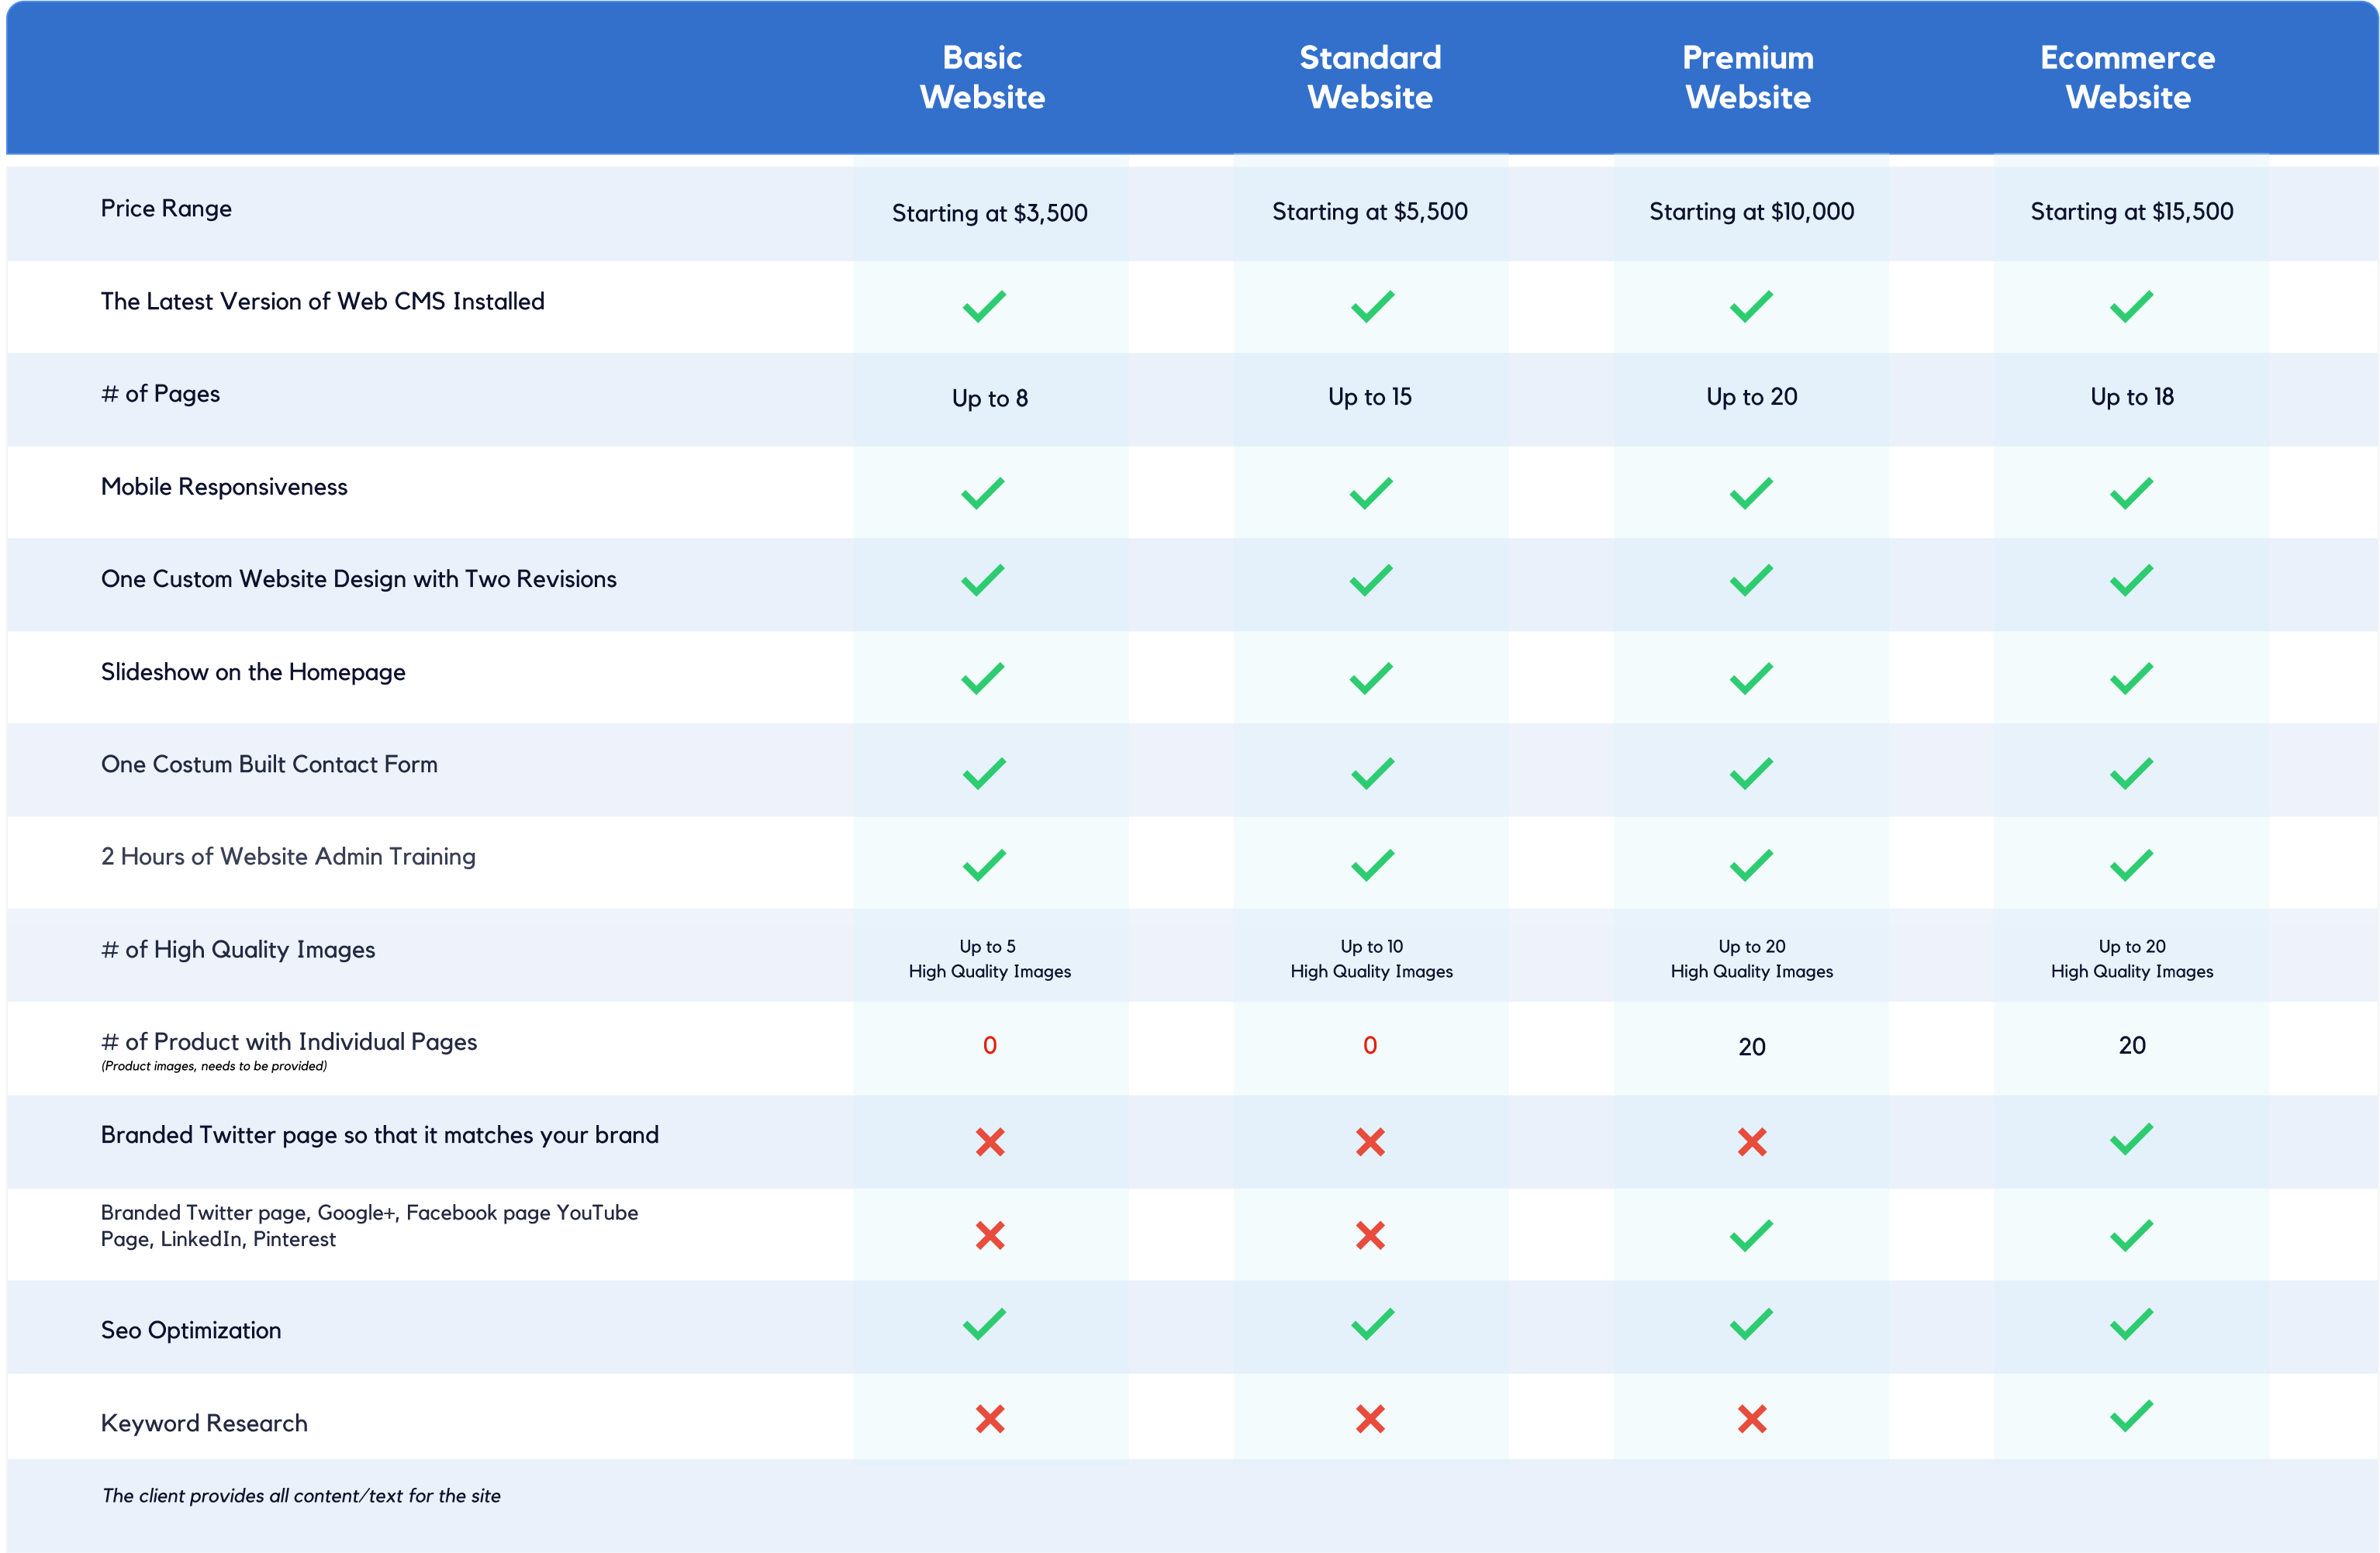Click the Standard checkmark for Seo Optimization
2380x1553 pixels.
pyautogui.click(x=1372, y=1324)
